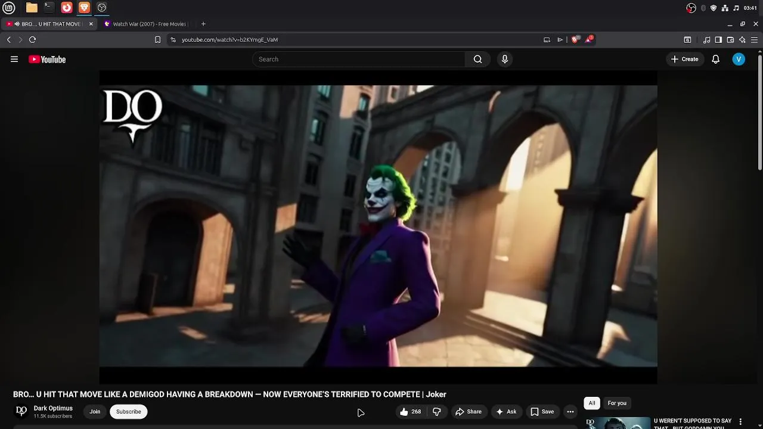763x429 pixels.
Task: Save the video to a playlist
Action: (x=542, y=412)
